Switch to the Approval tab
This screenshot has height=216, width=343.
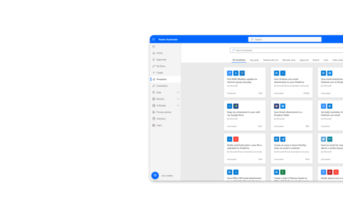coord(304,60)
